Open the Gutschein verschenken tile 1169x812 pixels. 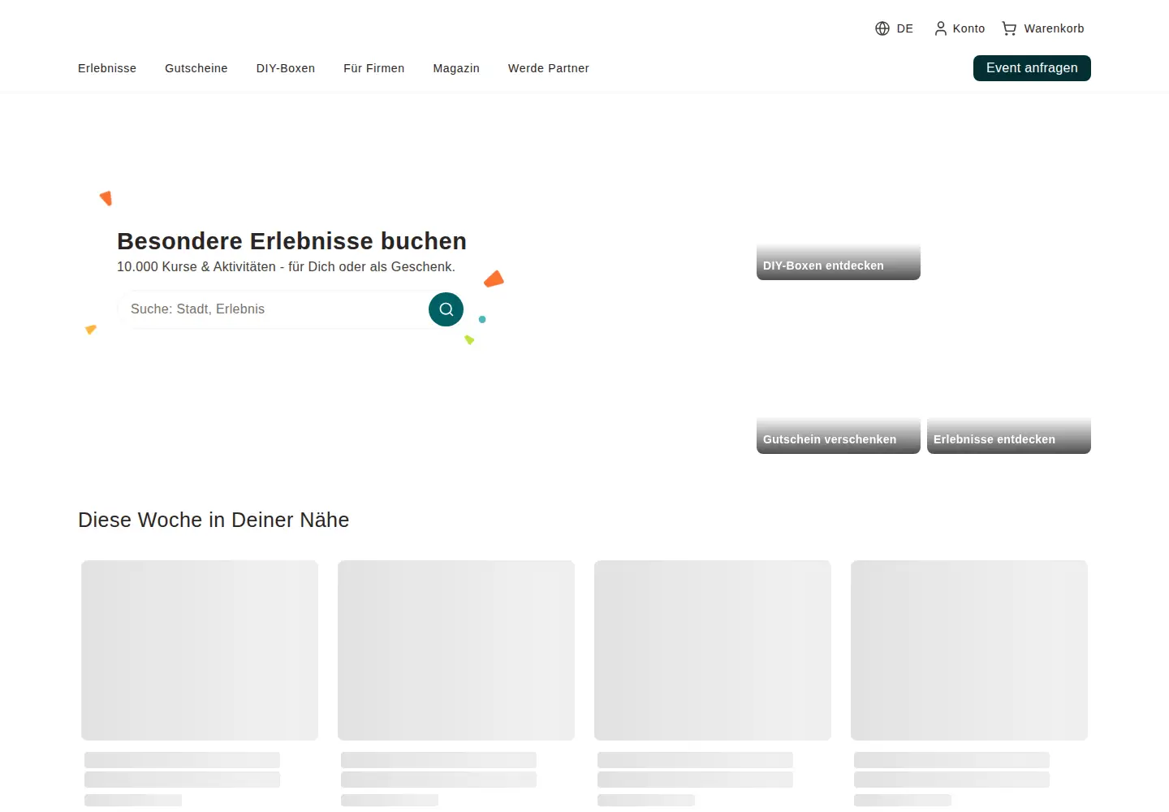tap(839, 372)
